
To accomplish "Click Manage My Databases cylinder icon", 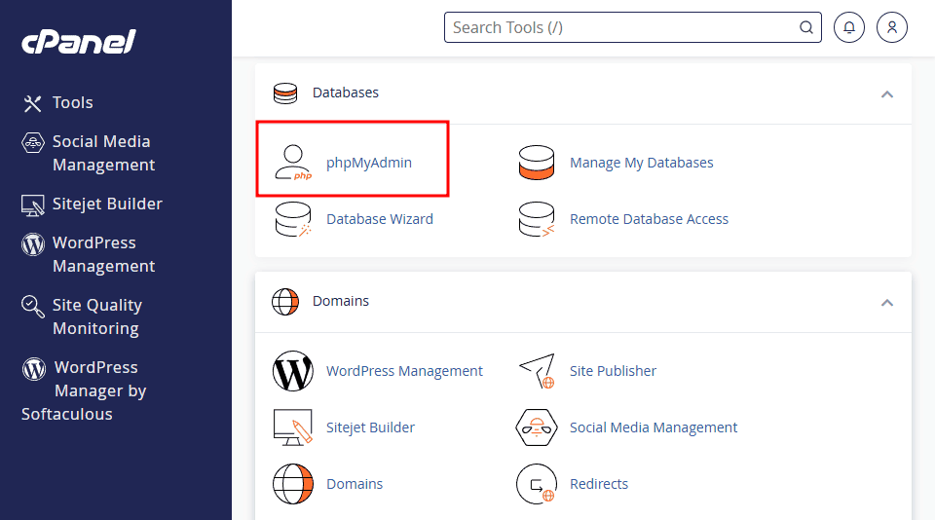I will click(x=536, y=163).
